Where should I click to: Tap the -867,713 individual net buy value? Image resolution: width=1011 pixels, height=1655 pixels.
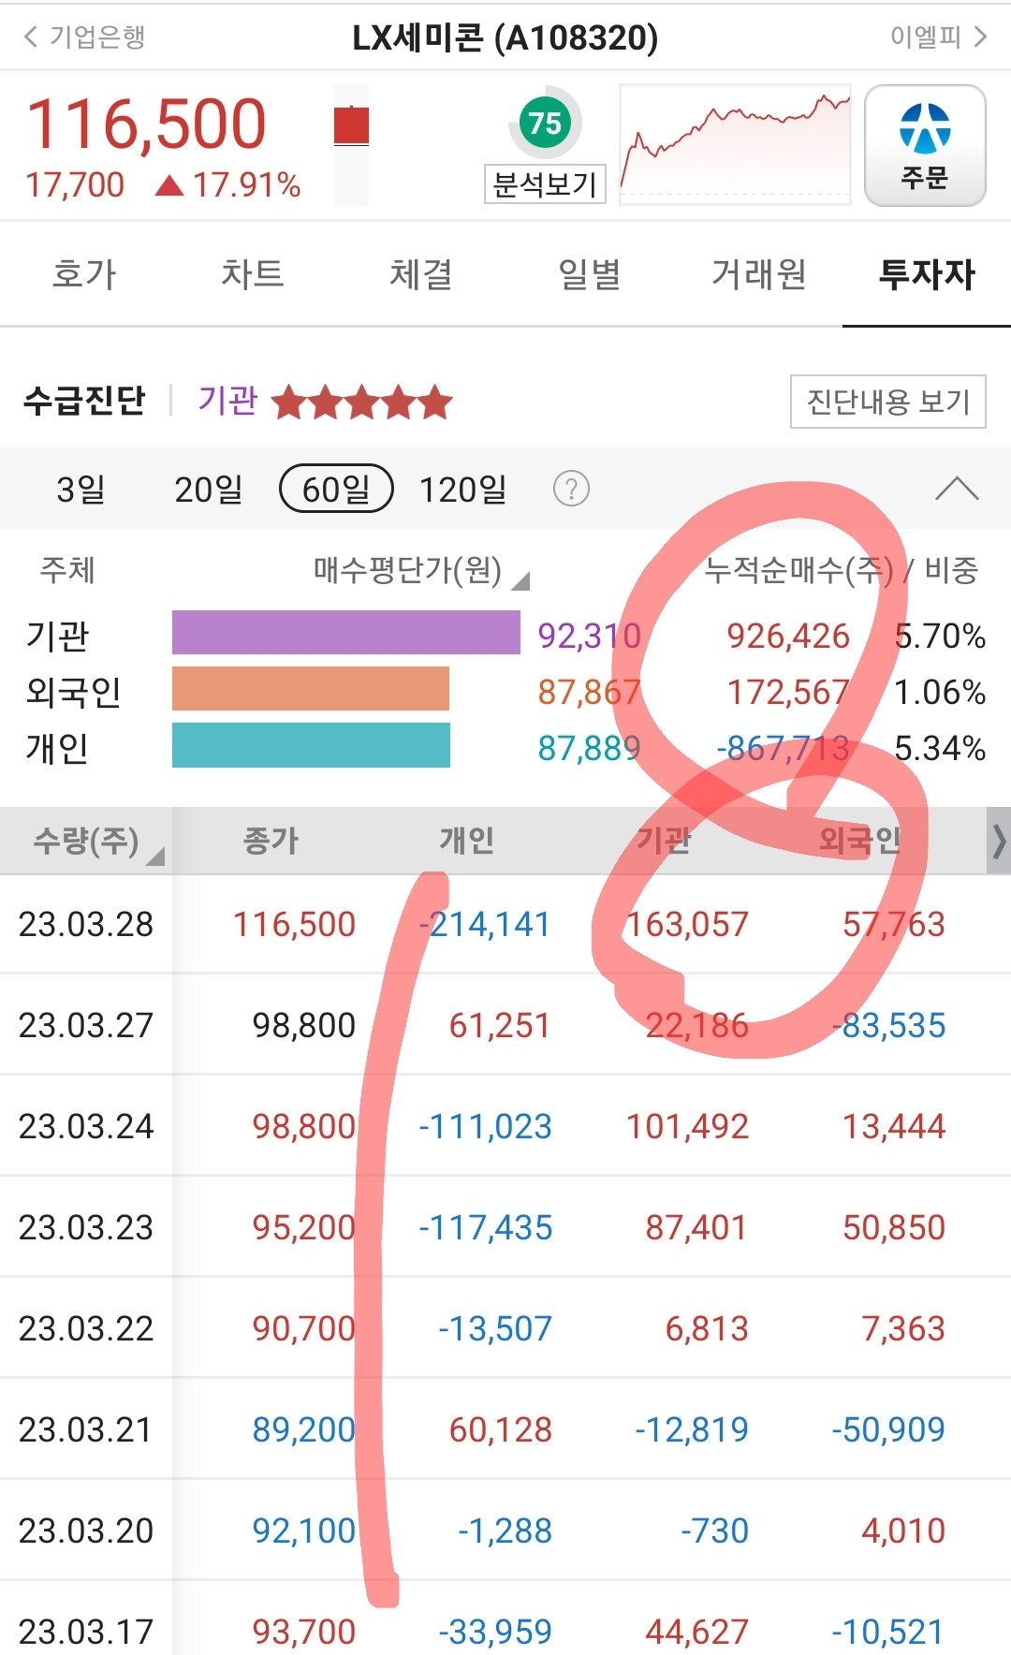click(x=783, y=748)
